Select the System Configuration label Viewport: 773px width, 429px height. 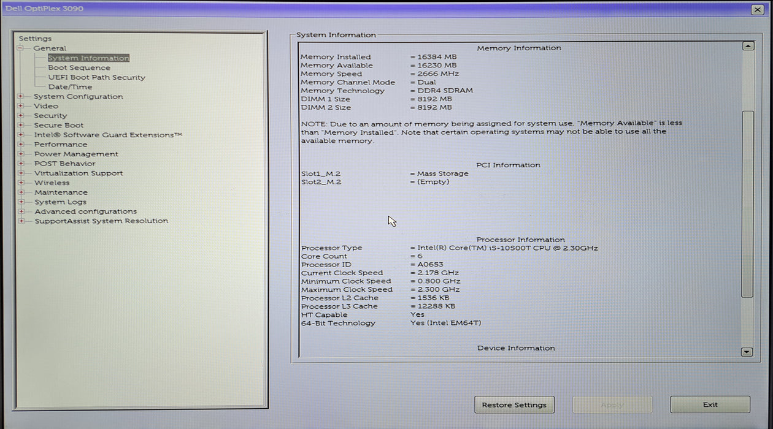[79, 97]
